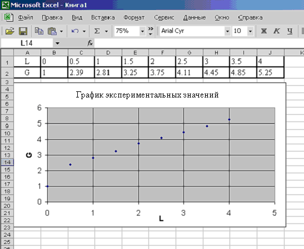Select row 14 header
Viewport: 304px width, 249px height.
7,162
